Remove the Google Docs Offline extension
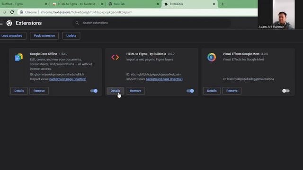303x170 pixels. pyautogui.click(x=39, y=91)
